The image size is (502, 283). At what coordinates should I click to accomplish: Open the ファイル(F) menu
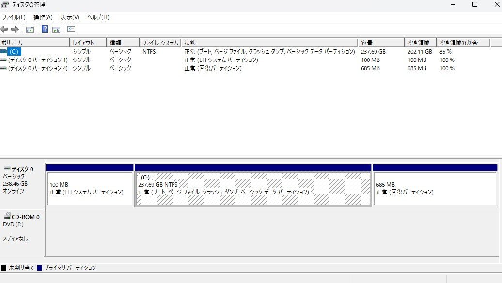pyautogui.click(x=14, y=17)
